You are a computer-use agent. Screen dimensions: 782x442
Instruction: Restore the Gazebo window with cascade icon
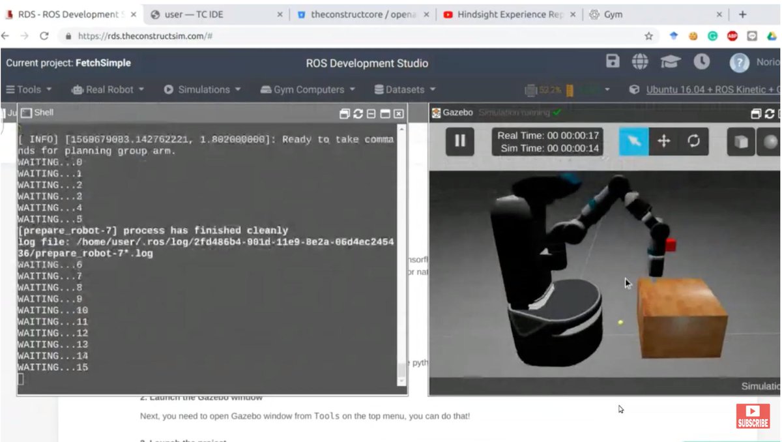coord(756,113)
